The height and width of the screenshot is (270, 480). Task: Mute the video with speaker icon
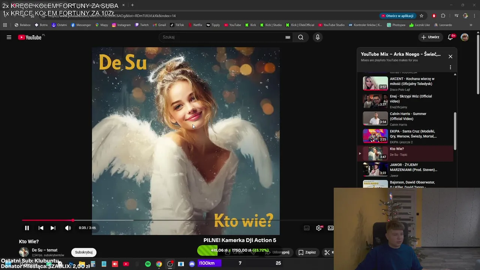68,228
